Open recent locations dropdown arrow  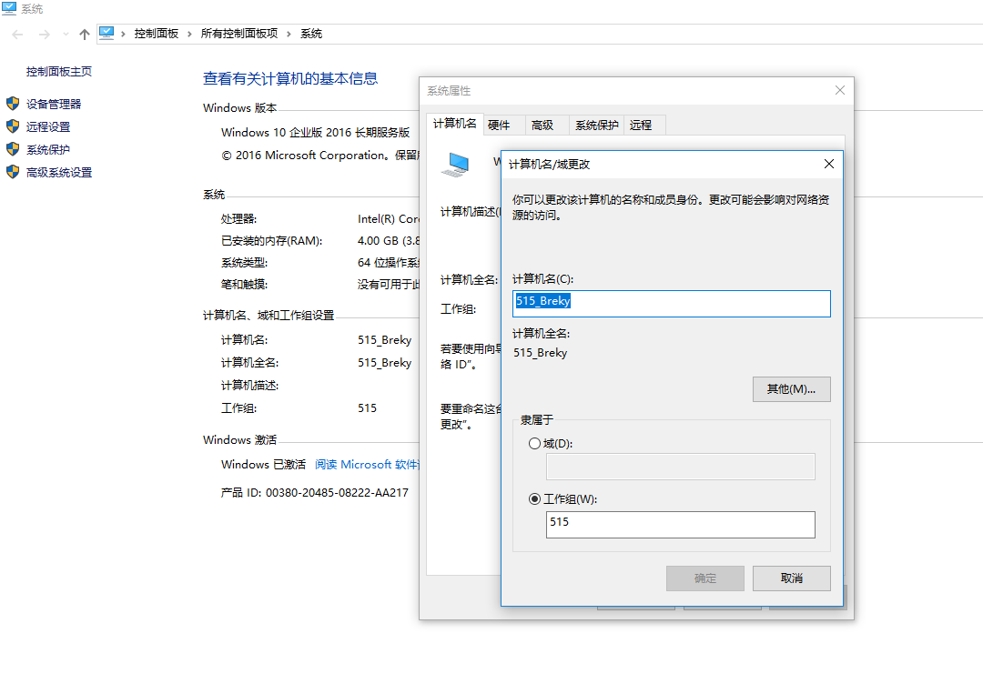coord(66,34)
